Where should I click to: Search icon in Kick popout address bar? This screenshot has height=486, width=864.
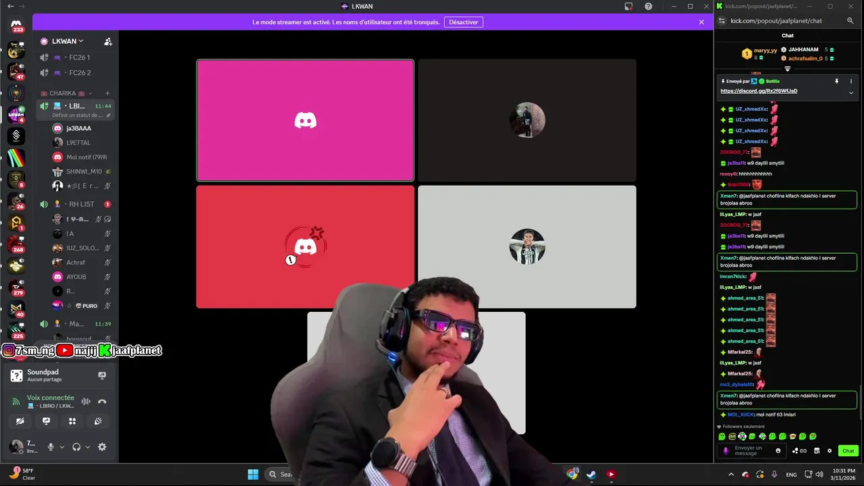(850, 21)
